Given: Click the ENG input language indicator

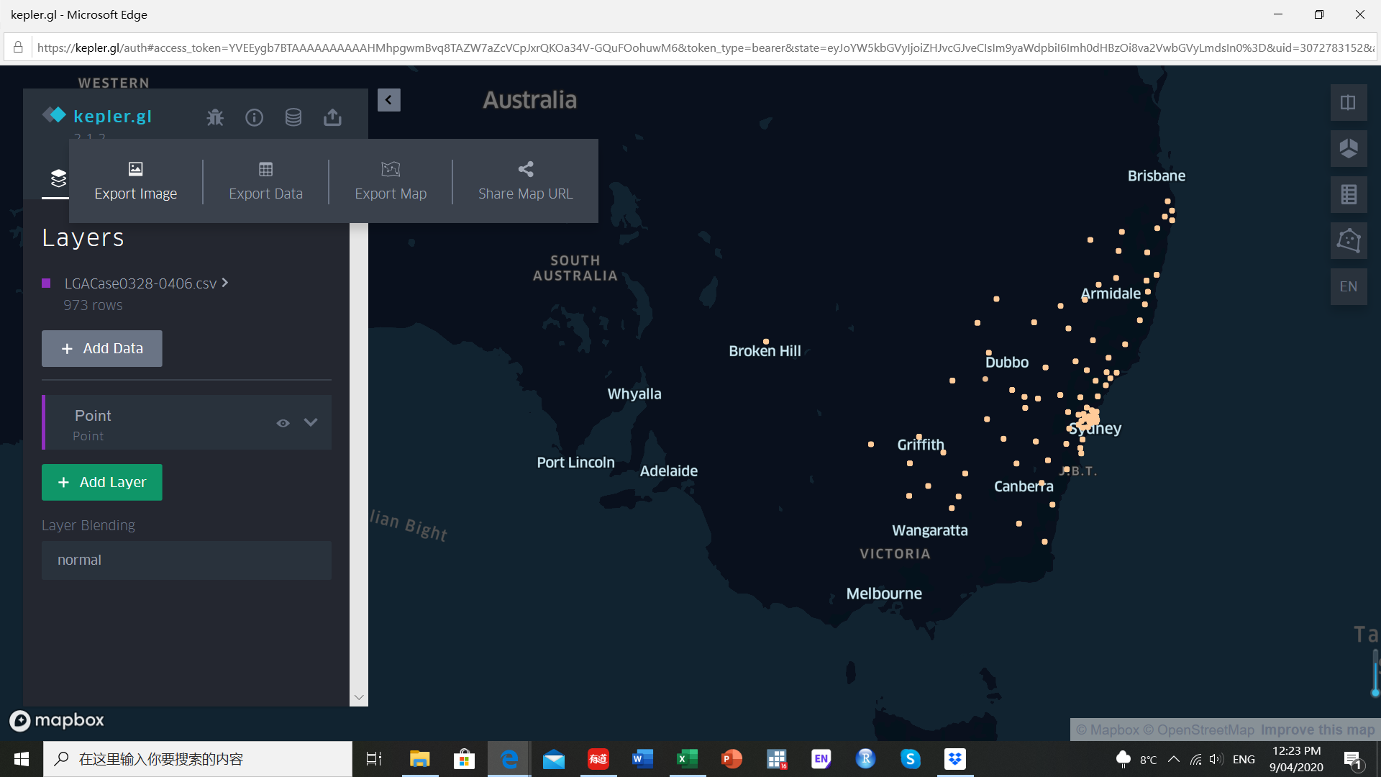Looking at the screenshot, I should click(1244, 760).
